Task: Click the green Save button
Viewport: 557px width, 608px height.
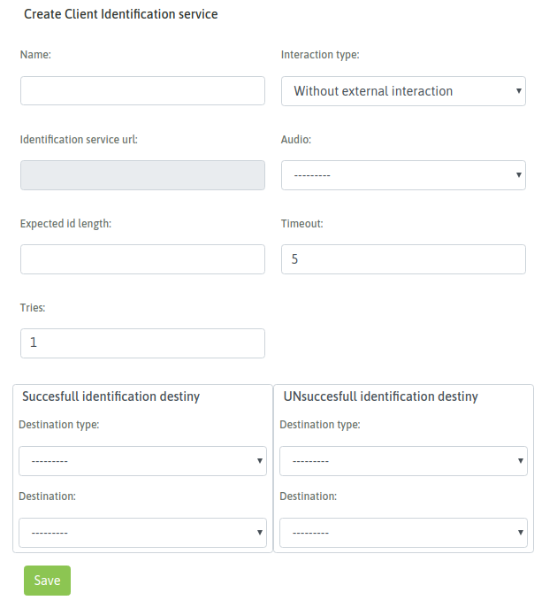Action: [x=47, y=581]
